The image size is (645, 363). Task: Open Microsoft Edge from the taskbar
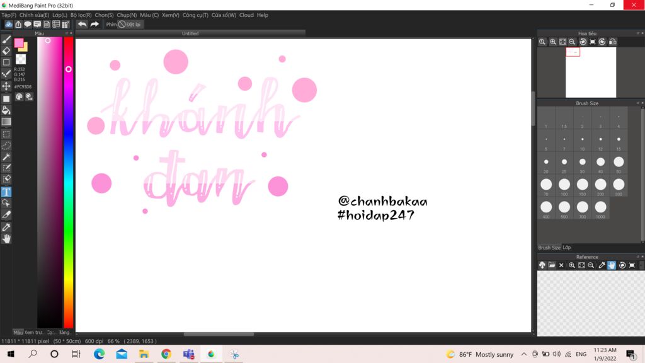[x=99, y=354]
